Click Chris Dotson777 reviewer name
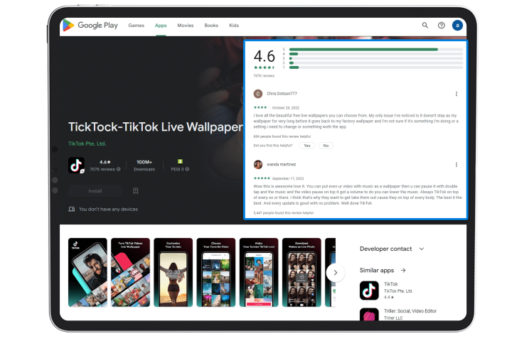This screenshot has width=507, height=341. (282, 94)
